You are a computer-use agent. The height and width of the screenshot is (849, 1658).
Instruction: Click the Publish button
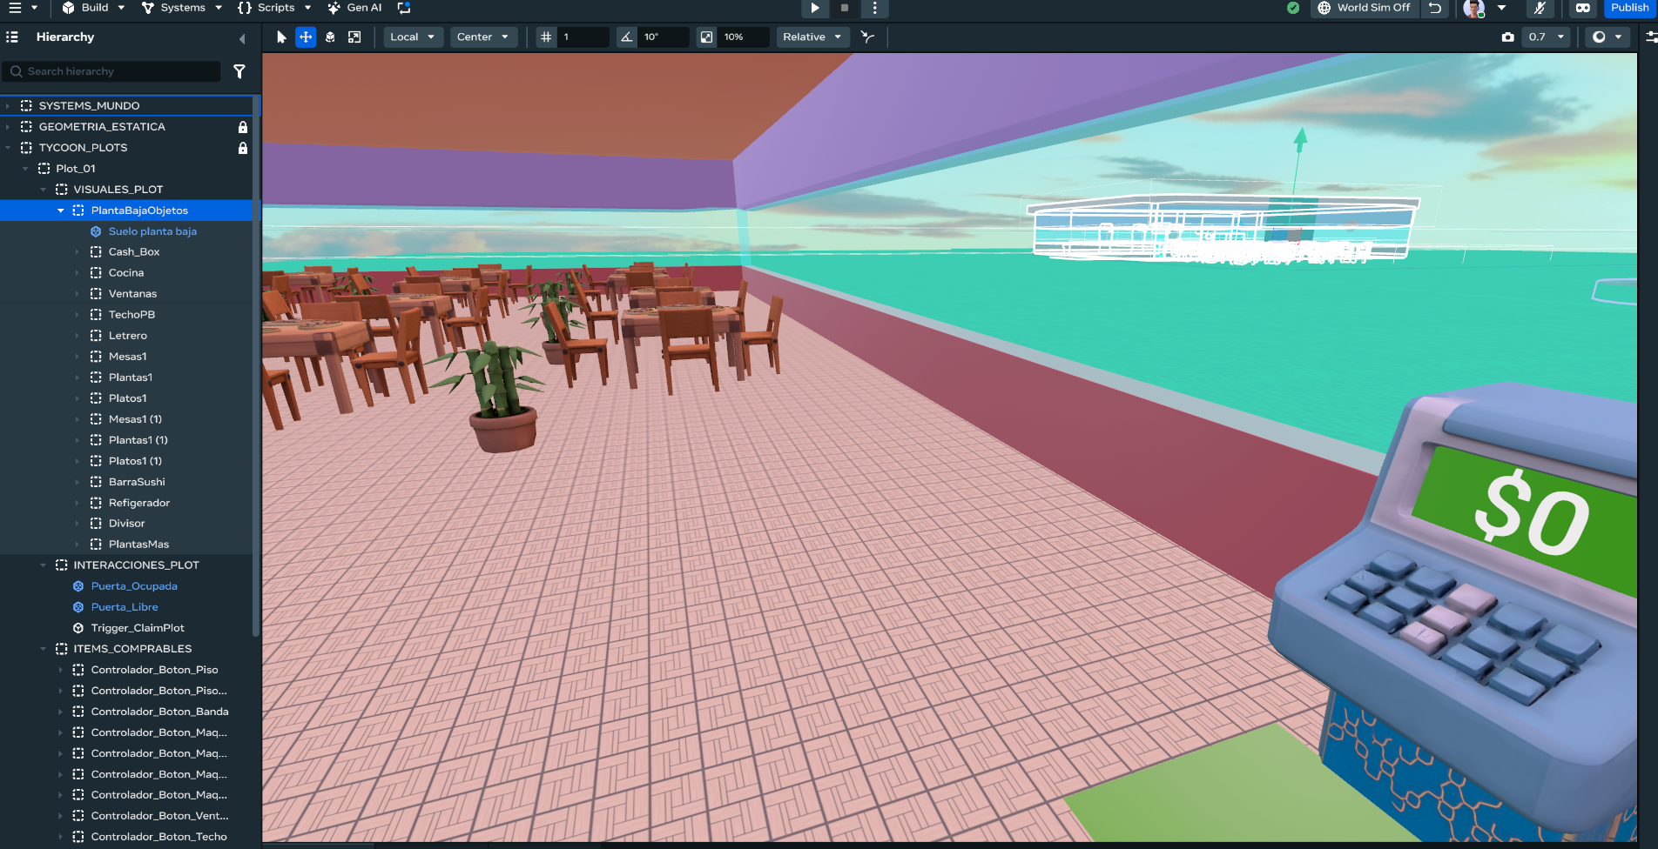coord(1629,8)
